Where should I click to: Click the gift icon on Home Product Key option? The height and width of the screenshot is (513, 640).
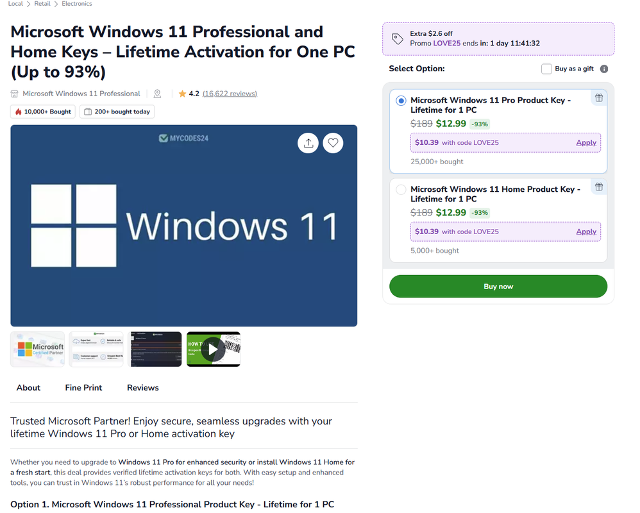[x=599, y=187]
